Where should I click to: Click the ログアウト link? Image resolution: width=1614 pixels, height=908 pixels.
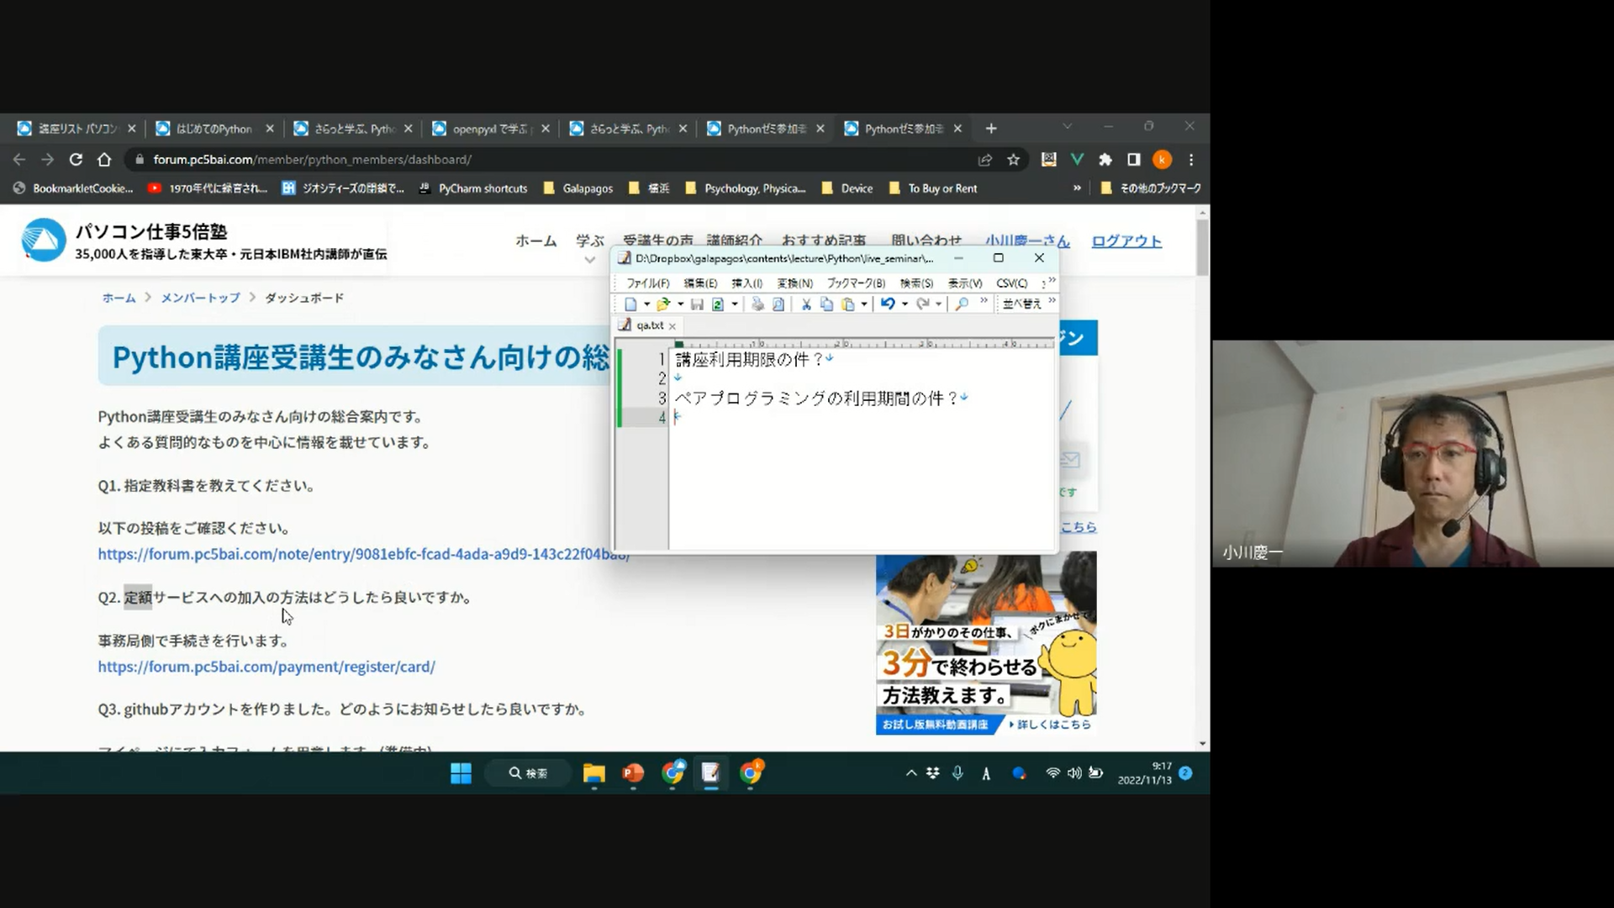tap(1126, 241)
